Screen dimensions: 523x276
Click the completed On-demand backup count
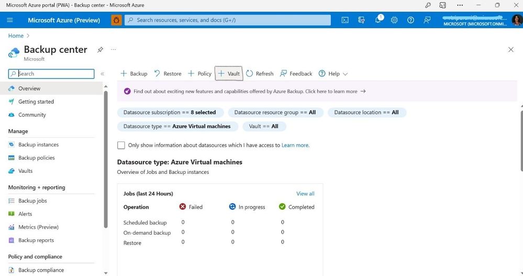point(283,232)
